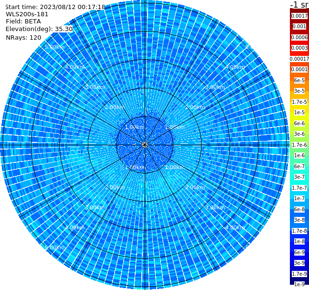
Task: Click the 1.7e-6 colorbar label
Action: (299, 145)
